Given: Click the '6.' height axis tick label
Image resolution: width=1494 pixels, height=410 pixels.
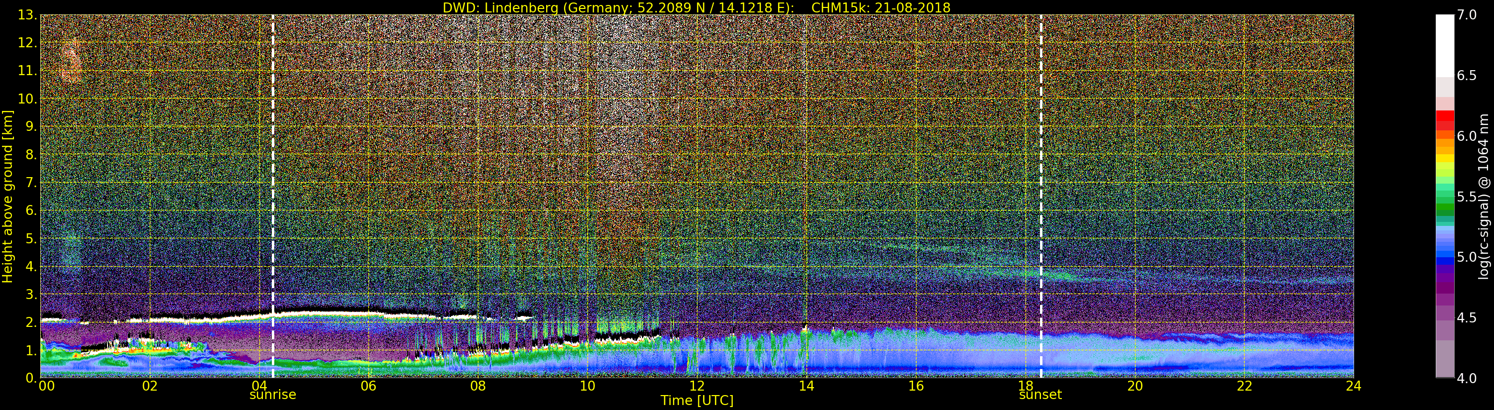Looking at the screenshot, I should [x=31, y=210].
